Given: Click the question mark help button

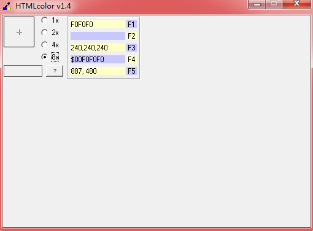Looking at the screenshot, I should (x=55, y=71).
